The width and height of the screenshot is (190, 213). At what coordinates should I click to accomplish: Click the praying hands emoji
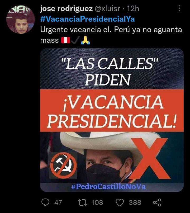(x=85, y=40)
